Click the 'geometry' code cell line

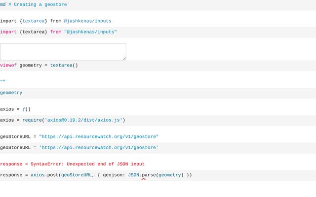click(x=11, y=93)
